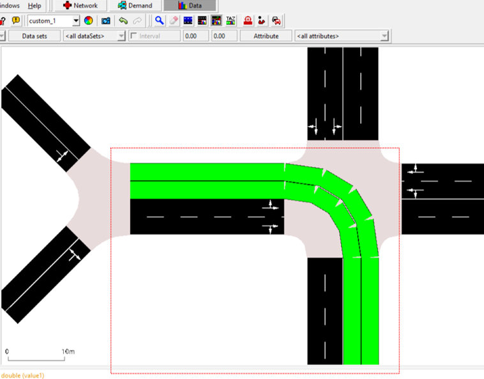Click the first interval 0.00 field
Image resolution: width=484 pixels, height=379 pixels.
(x=195, y=36)
